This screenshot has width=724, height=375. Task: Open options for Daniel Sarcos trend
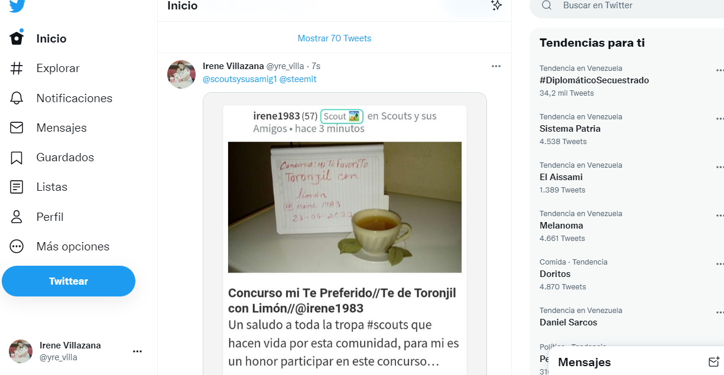point(719,312)
